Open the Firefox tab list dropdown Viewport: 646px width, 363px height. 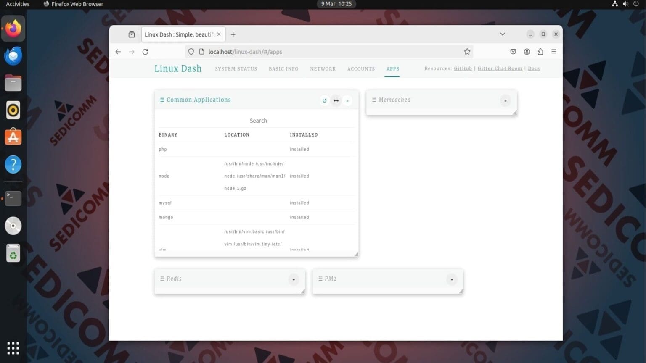[x=502, y=34]
